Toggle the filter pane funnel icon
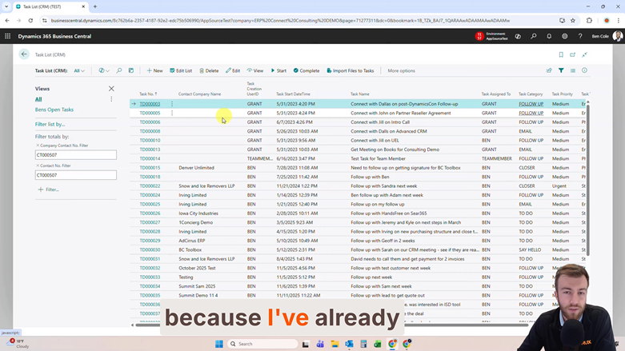This screenshot has height=351, width=625. click(x=561, y=70)
